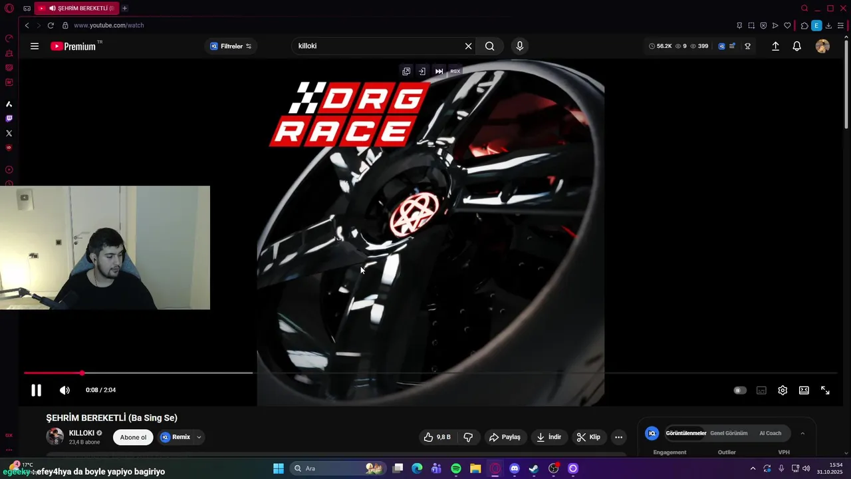Open Discord from the taskbar
Image resolution: width=851 pixels, height=479 pixels.
515,468
